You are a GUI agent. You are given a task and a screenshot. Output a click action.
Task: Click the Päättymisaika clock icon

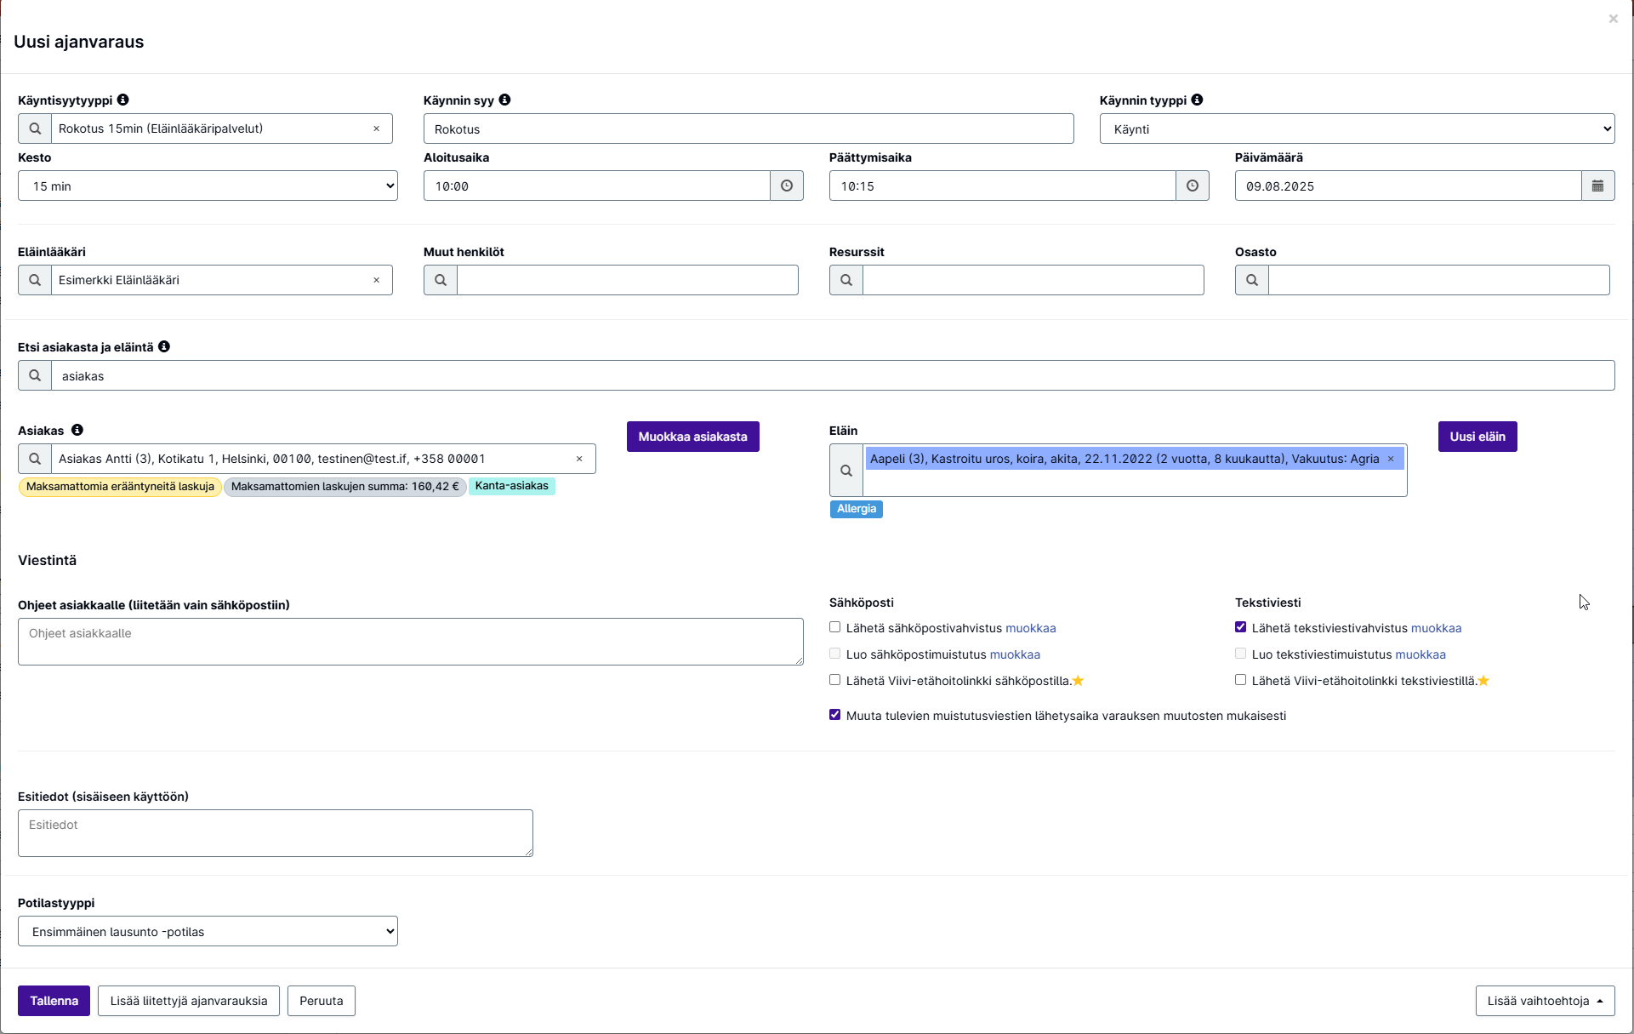[x=1193, y=186]
